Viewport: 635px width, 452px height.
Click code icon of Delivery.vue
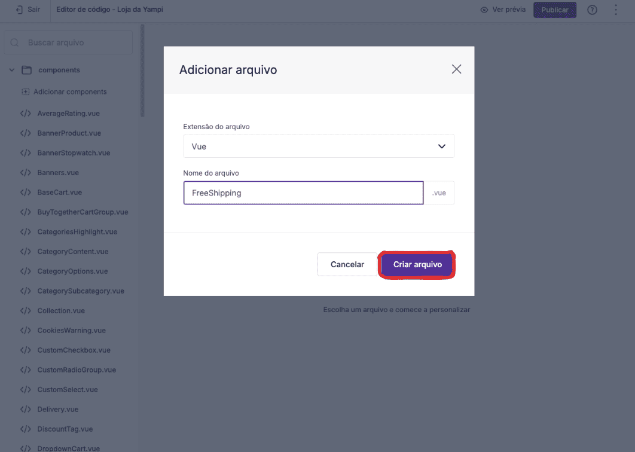26,409
